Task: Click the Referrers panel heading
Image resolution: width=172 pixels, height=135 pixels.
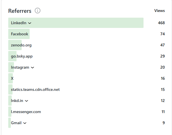Action: (20, 11)
